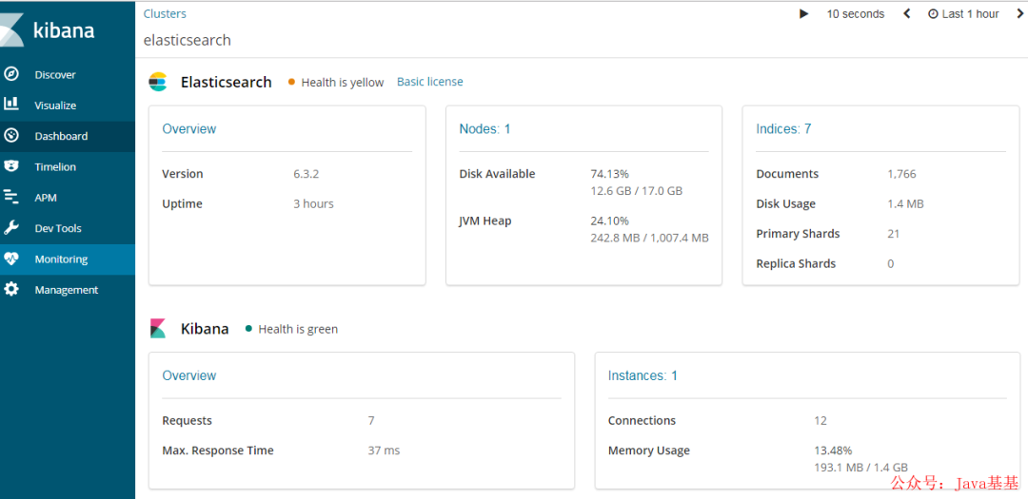Screen dimensions: 1028x499
Task: Click the Elasticsearch product logo
Action: [158, 82]
